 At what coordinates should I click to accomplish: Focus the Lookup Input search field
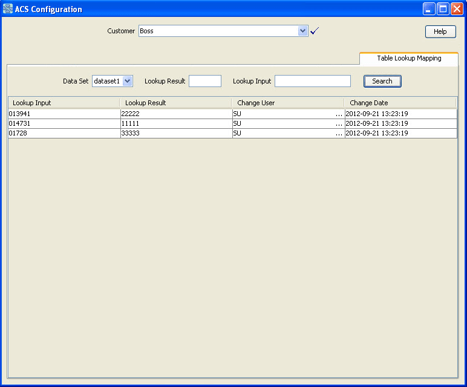pos(312,81)
